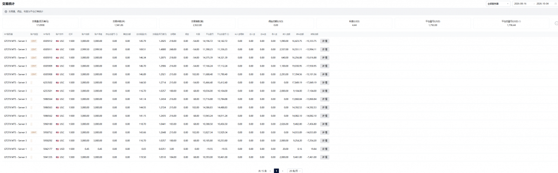Click the 共 15 条 total count label
The width and height of the screenshot is (558, 173).
[262, 171]
